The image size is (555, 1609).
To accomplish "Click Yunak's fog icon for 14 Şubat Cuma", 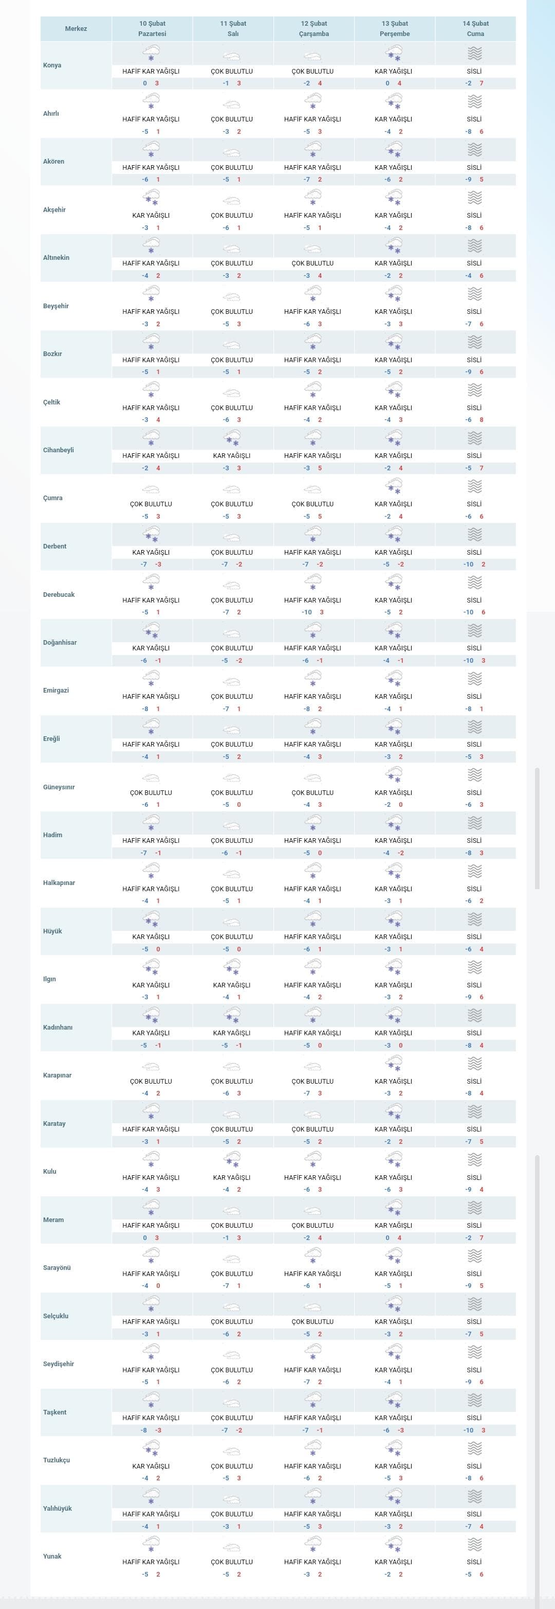I will click(x=474, y=1544).
